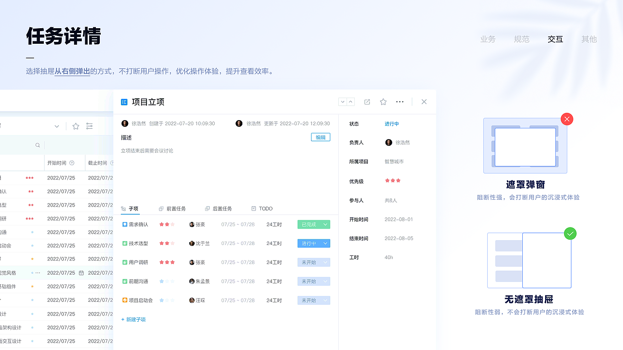
Task: Click the 项目启动会 subtask icon
Action: pyautogui.click(x=125, y=300)
